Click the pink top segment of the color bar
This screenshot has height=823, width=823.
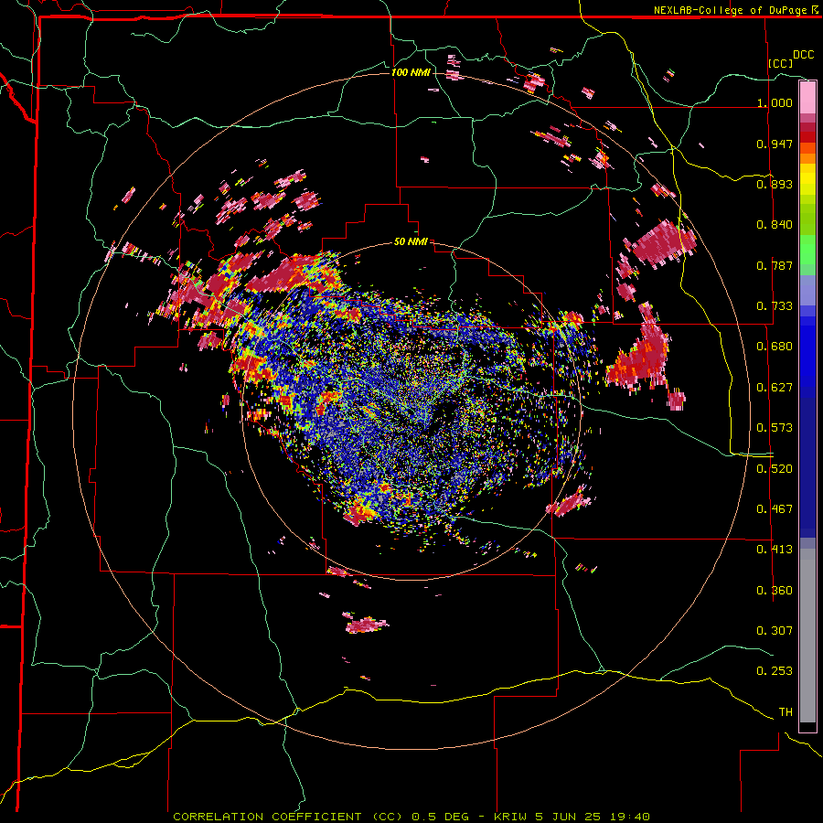click(x=807, y=98)
